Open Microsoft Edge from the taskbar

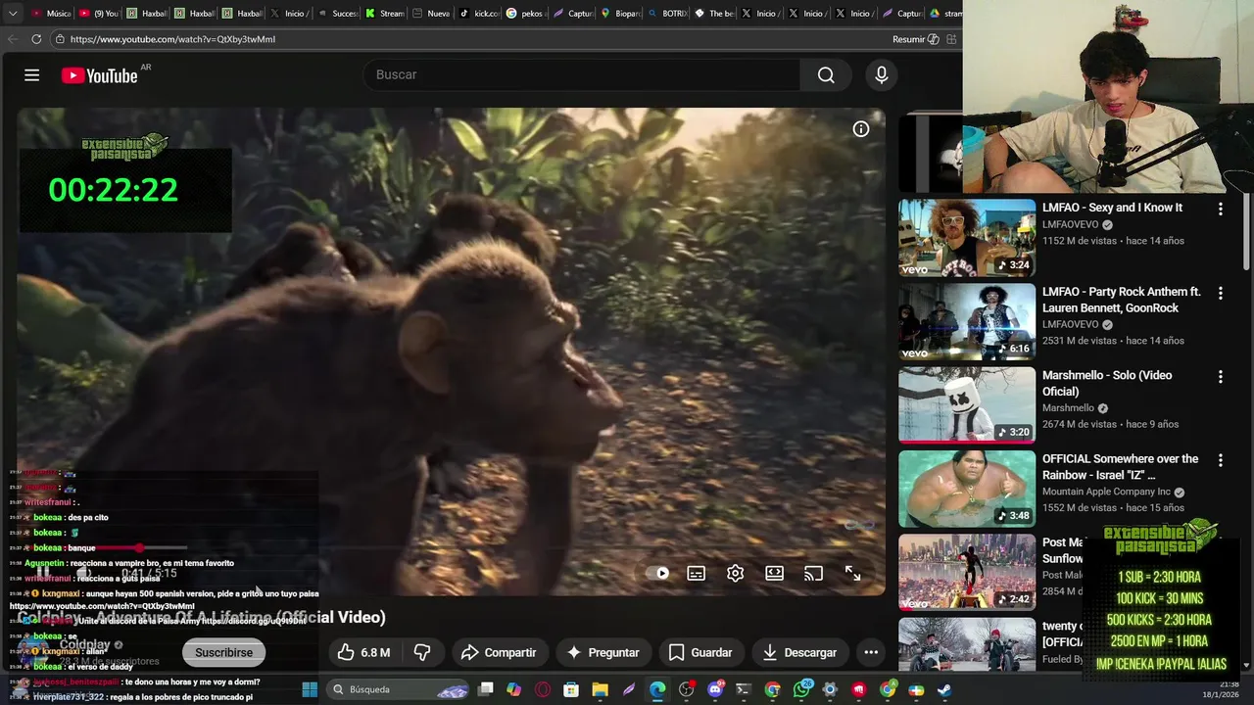(x=657, y=689)
